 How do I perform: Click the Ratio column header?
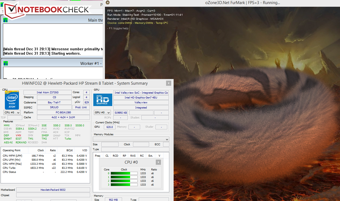pyautogui.click(x=51, y=150)
